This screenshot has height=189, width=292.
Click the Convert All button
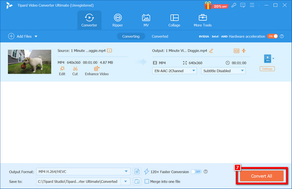coord(261,176)
